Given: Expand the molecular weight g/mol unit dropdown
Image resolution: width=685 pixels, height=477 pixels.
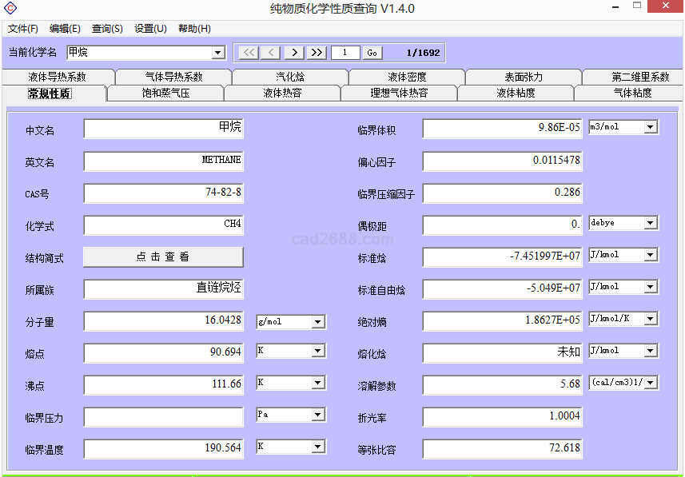Looking at the screenshot, I should (317, 322).
